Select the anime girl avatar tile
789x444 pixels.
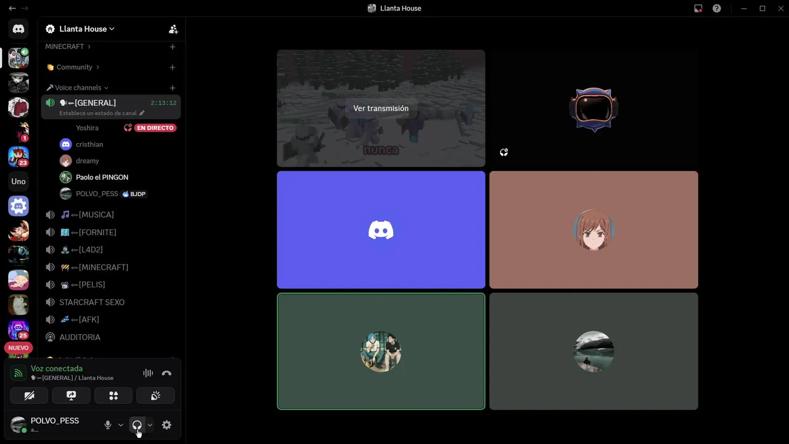click(594, 229)
